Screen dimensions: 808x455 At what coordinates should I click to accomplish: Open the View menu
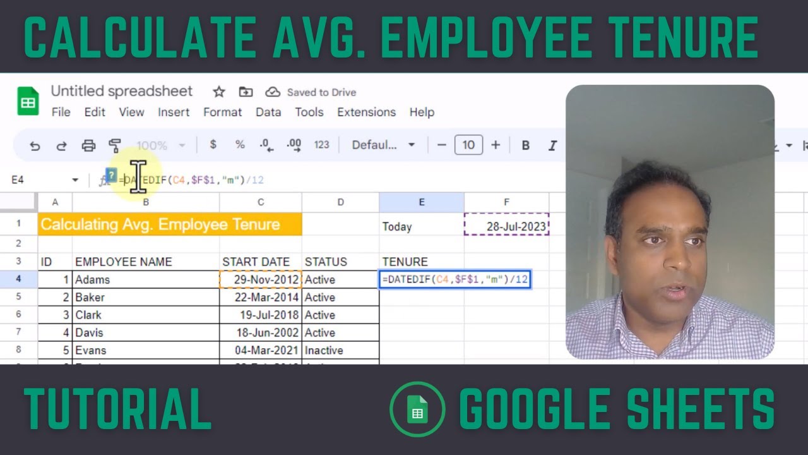tap(131, 112)
